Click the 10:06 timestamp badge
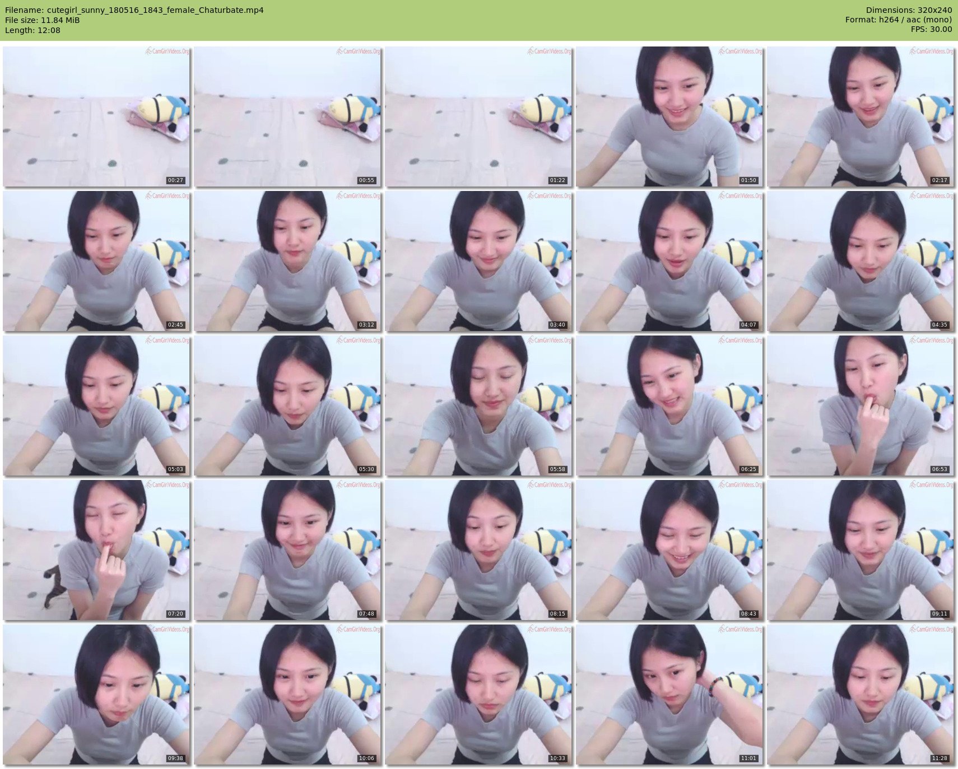958x769 pixels. [x=366, y=758]
